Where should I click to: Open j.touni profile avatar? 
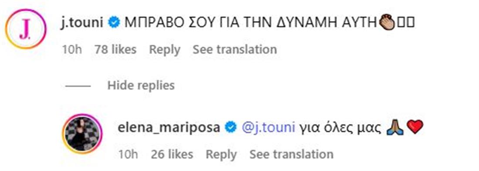26,29
